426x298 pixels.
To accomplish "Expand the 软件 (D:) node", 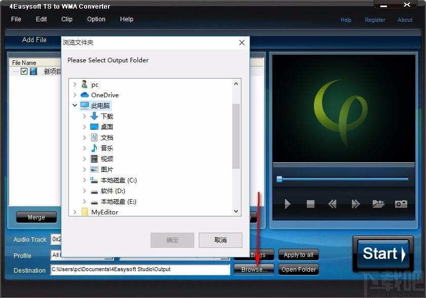I will [85, 191].
